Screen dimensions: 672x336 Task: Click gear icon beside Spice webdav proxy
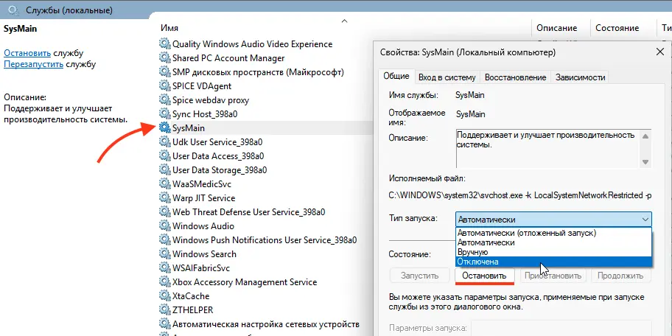point(164,100)
